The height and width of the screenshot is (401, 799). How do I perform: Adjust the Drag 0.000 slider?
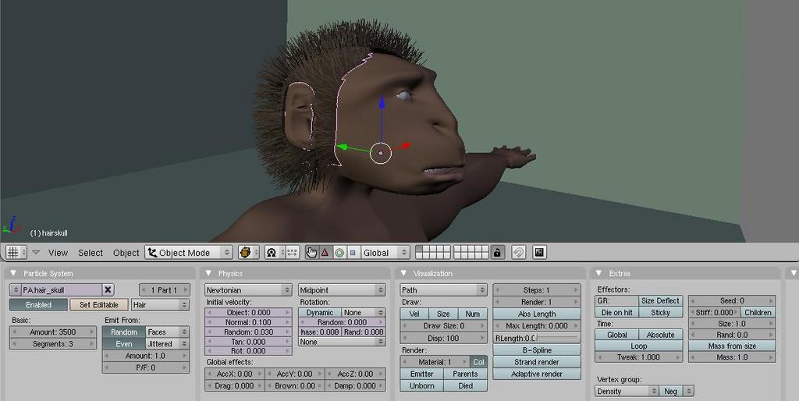point(234,385)
